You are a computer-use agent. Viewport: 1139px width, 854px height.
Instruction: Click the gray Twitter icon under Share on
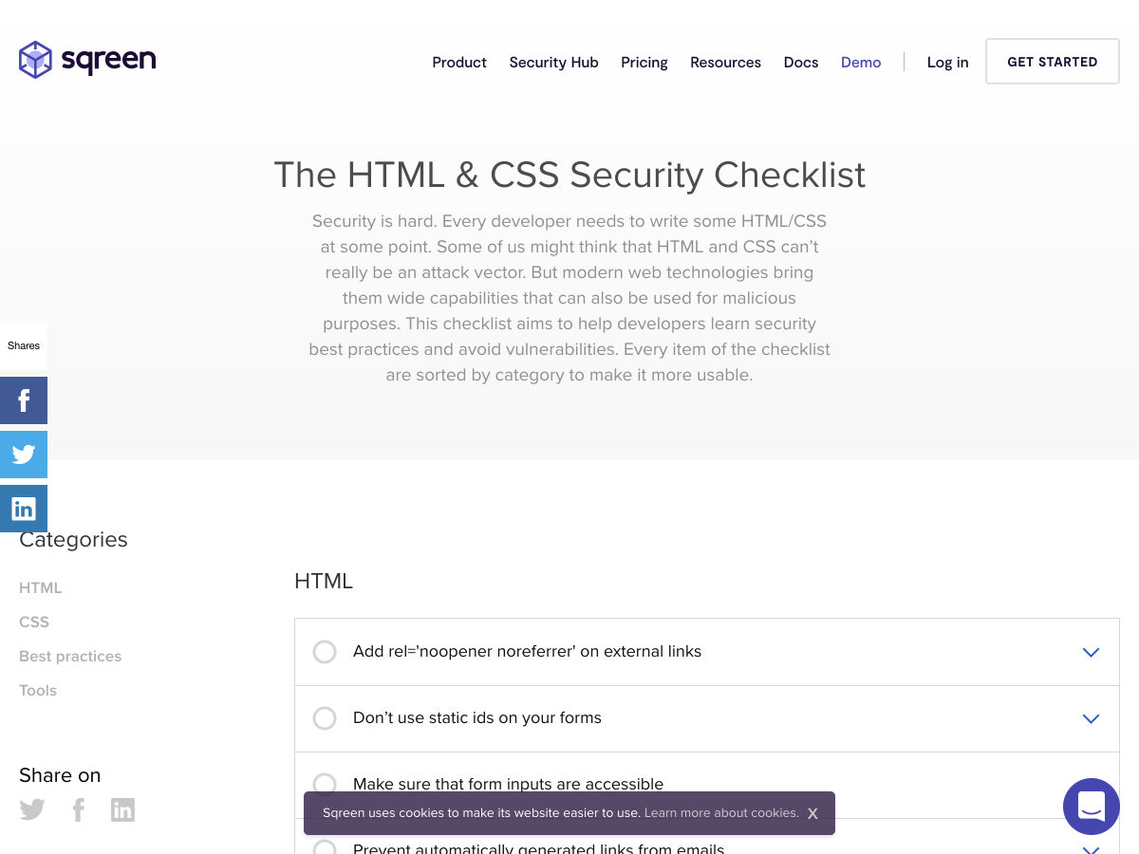click(x=32, y=809)
